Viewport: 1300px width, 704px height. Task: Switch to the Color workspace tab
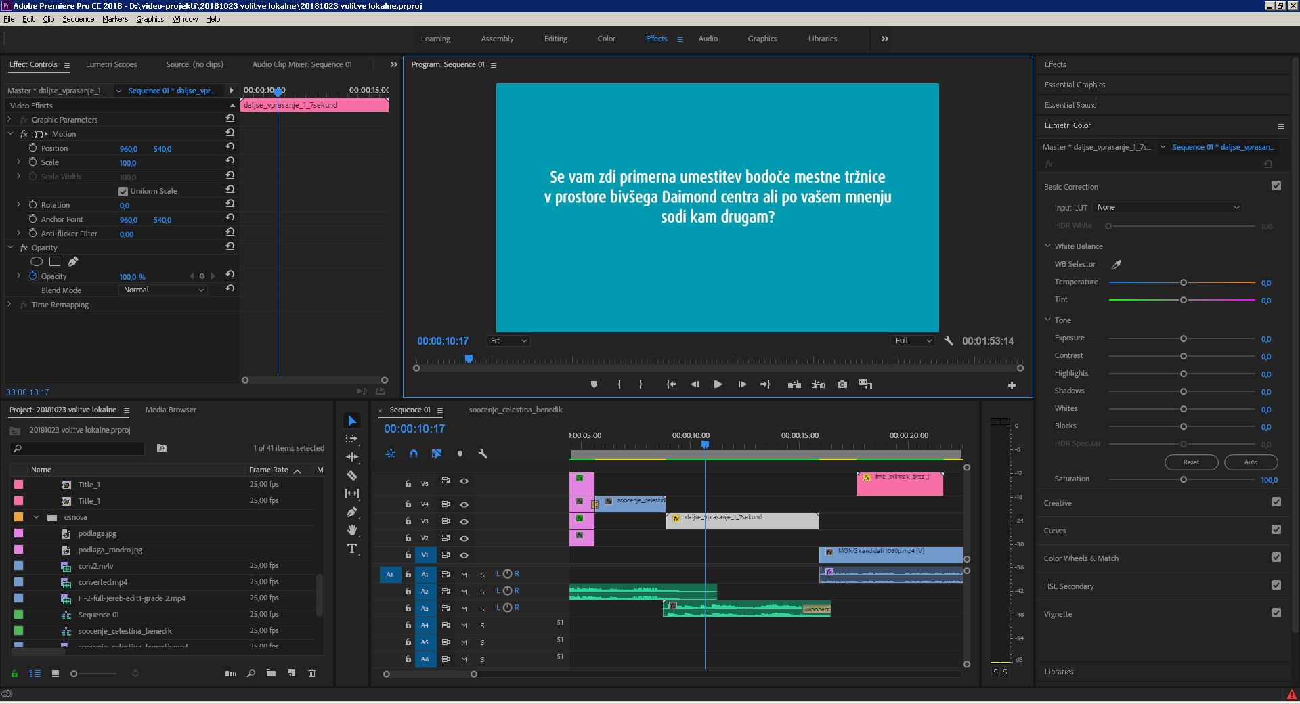coord(606,39)
